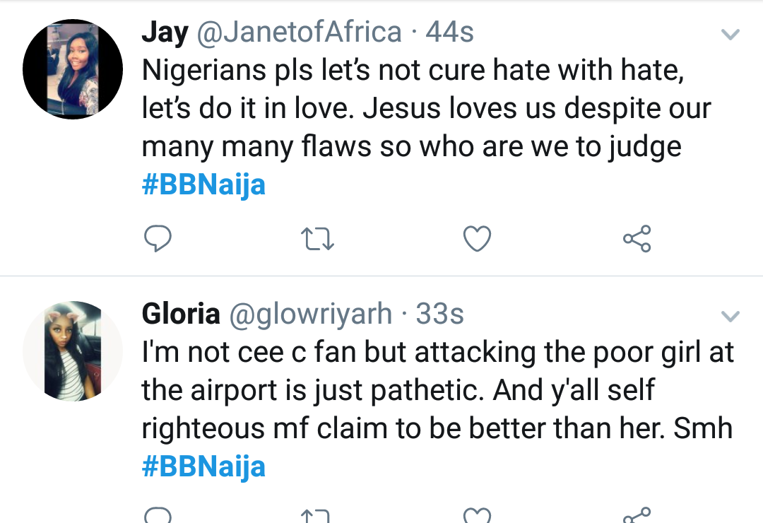
Task: Visit @JanetofAfrica handle
Action: point(300,33)
